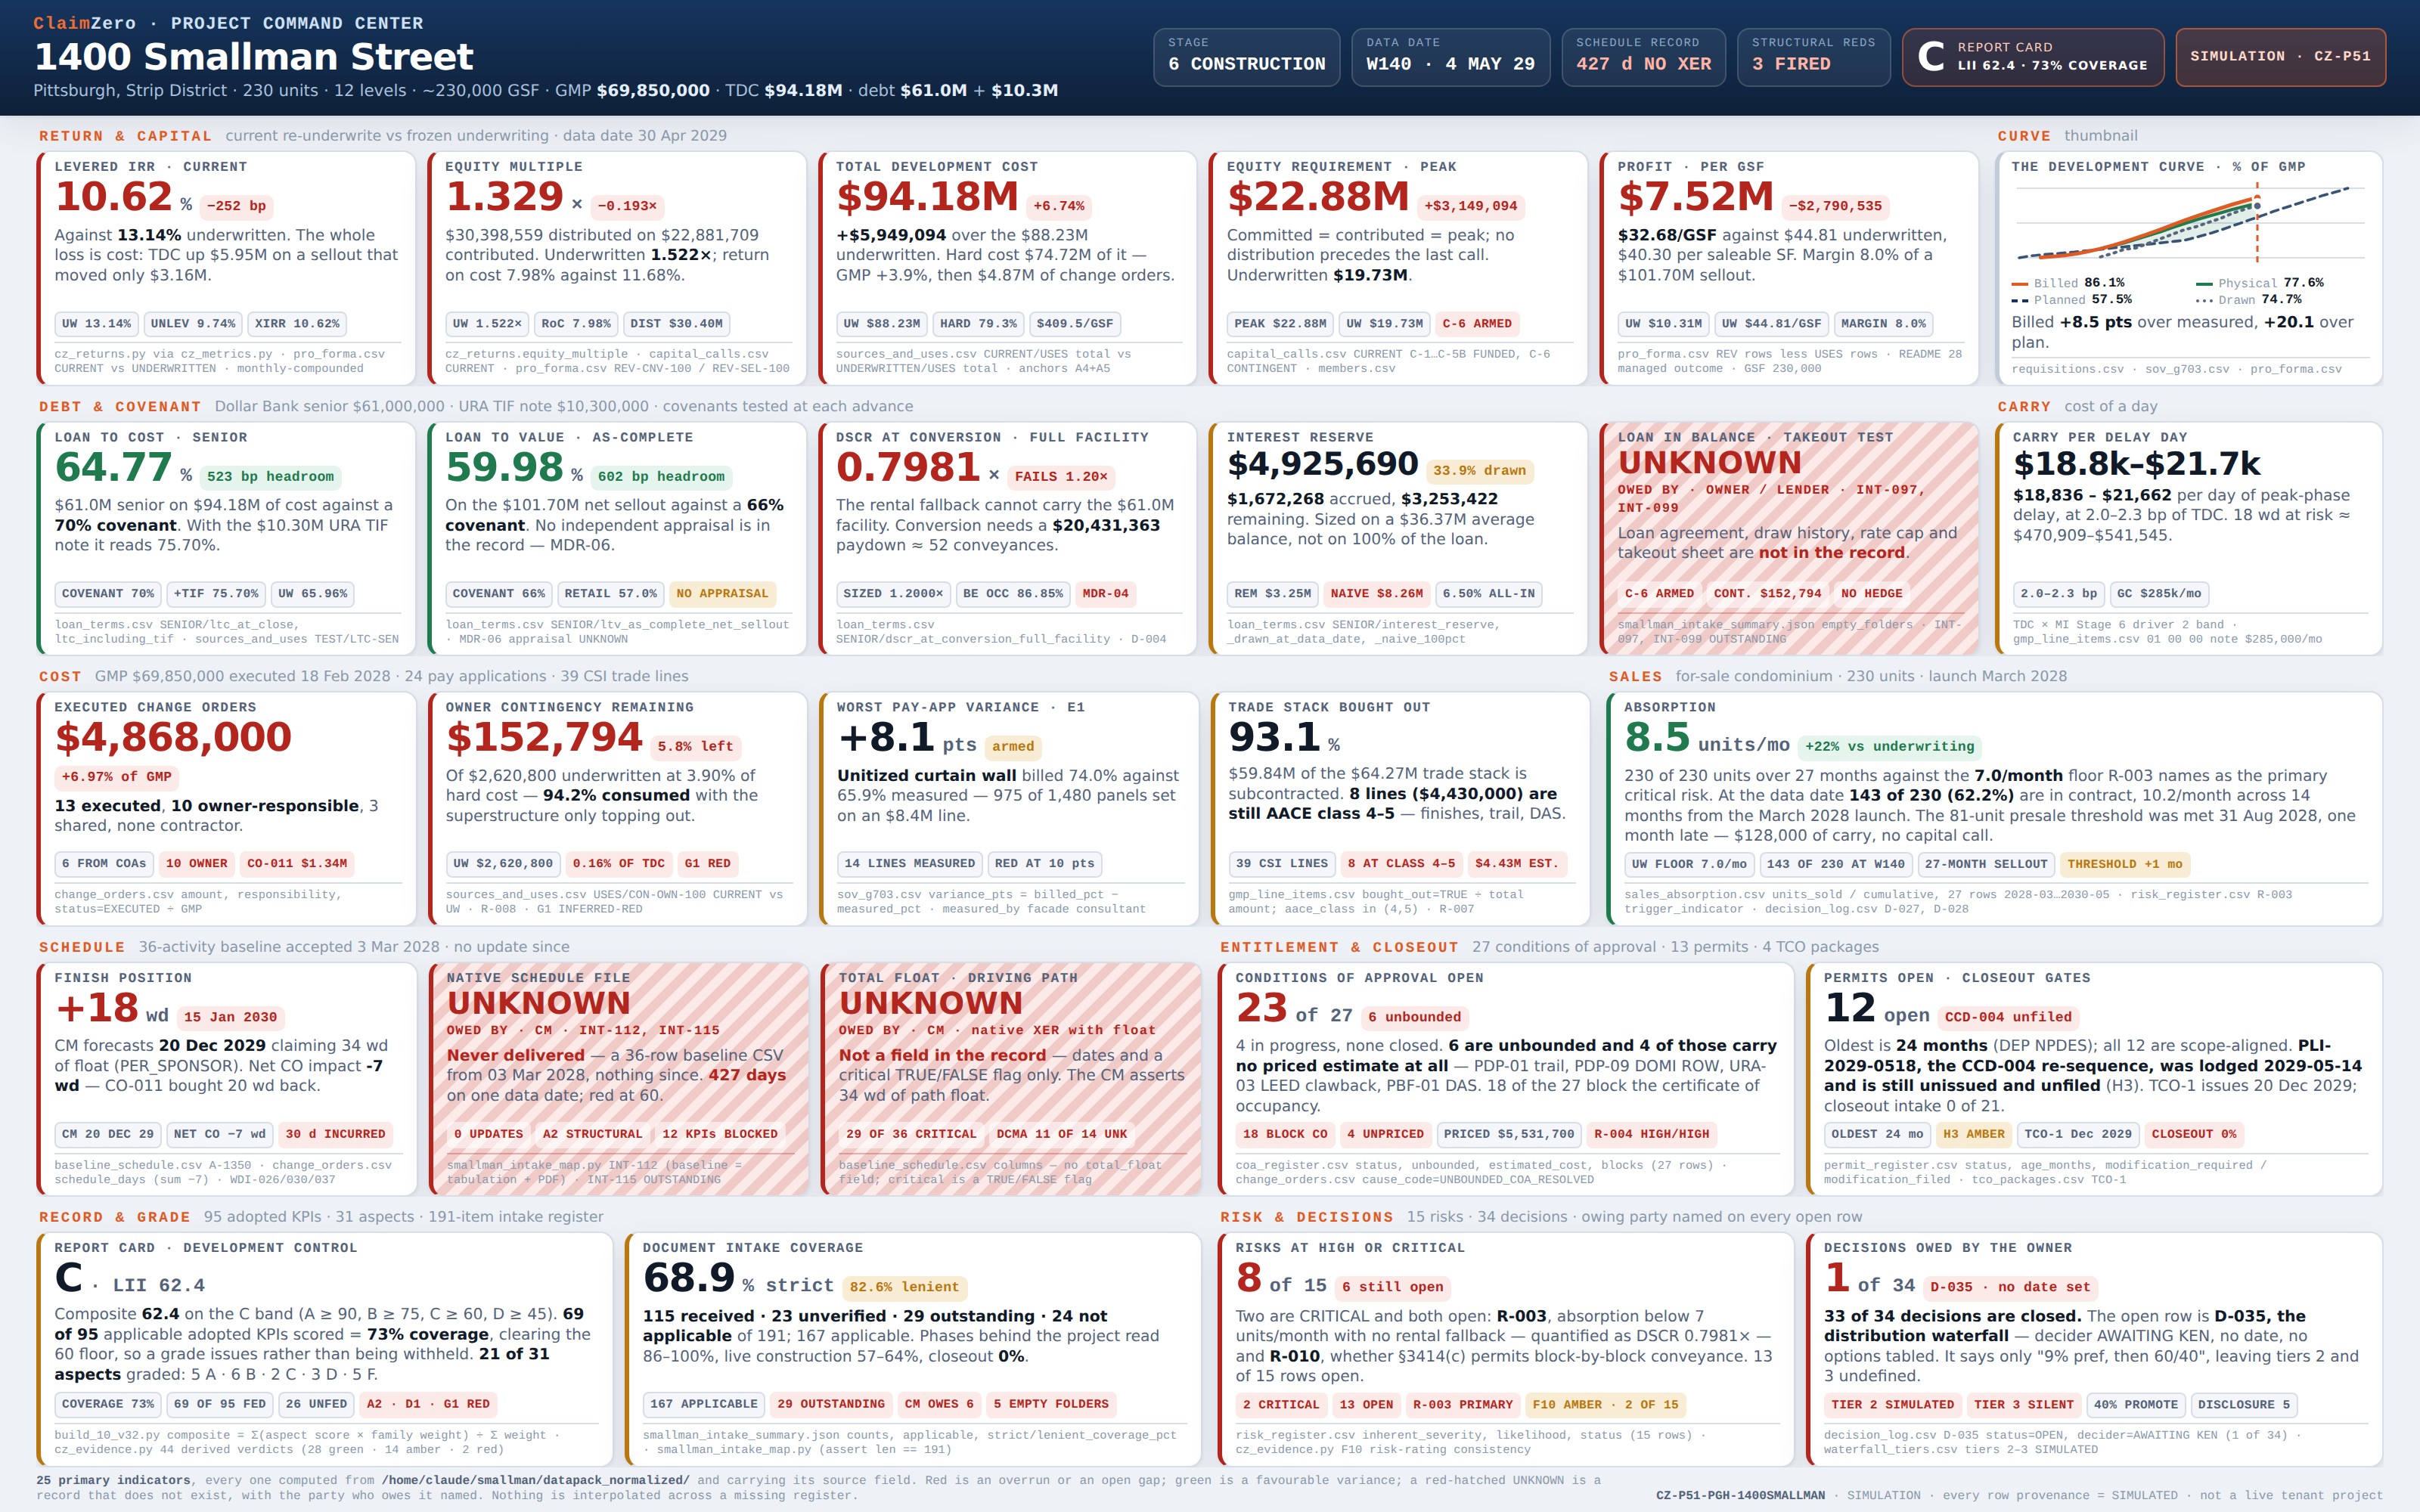2420x1512 pixels.
Task: Select the MARGIN 8.0% chip
Action: (1883, 324)
